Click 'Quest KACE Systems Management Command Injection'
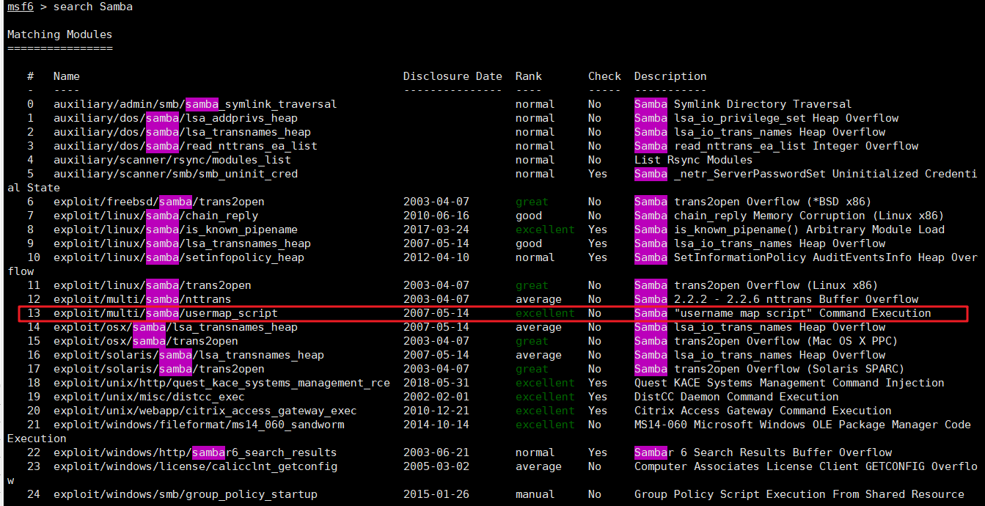This screenshot has height=506, width=985. [789, 383]
